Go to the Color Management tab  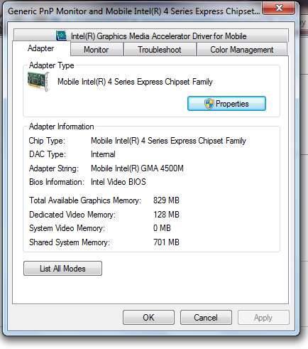click(242, 50)
